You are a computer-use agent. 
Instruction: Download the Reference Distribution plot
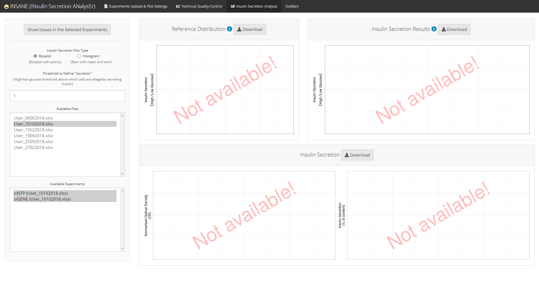coord(250,29)
